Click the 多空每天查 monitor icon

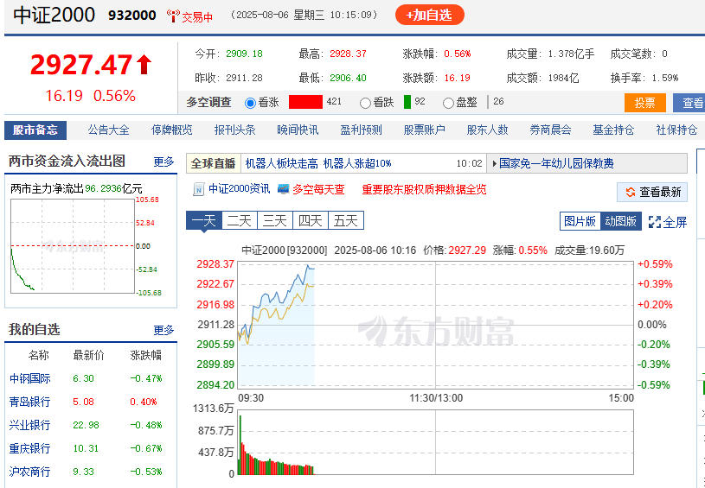coord(283,189)
